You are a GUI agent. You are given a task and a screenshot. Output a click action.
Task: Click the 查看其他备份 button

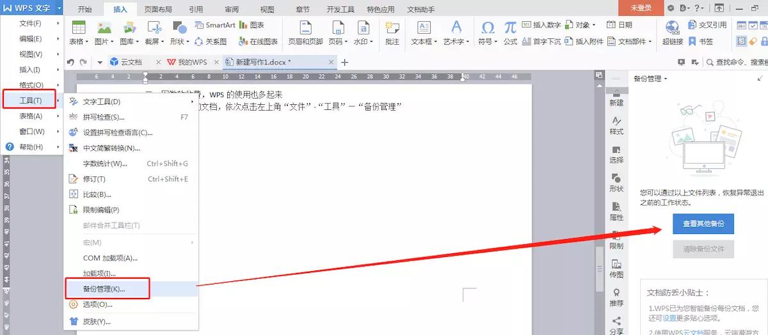(703, 224)
